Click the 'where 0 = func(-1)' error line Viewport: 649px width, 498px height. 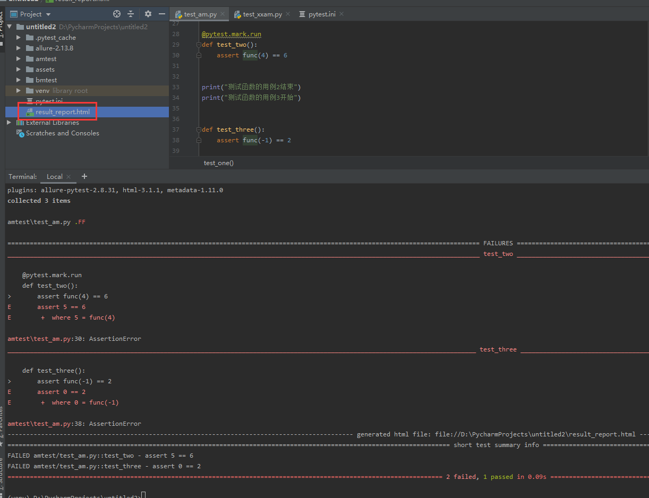[x=80, y=402]
